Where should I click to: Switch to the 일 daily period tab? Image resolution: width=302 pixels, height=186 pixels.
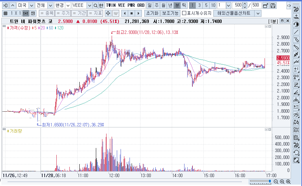150,5
